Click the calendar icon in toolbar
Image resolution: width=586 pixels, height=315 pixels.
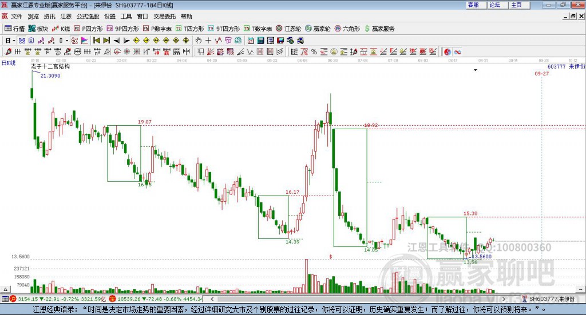coord(251,41)
